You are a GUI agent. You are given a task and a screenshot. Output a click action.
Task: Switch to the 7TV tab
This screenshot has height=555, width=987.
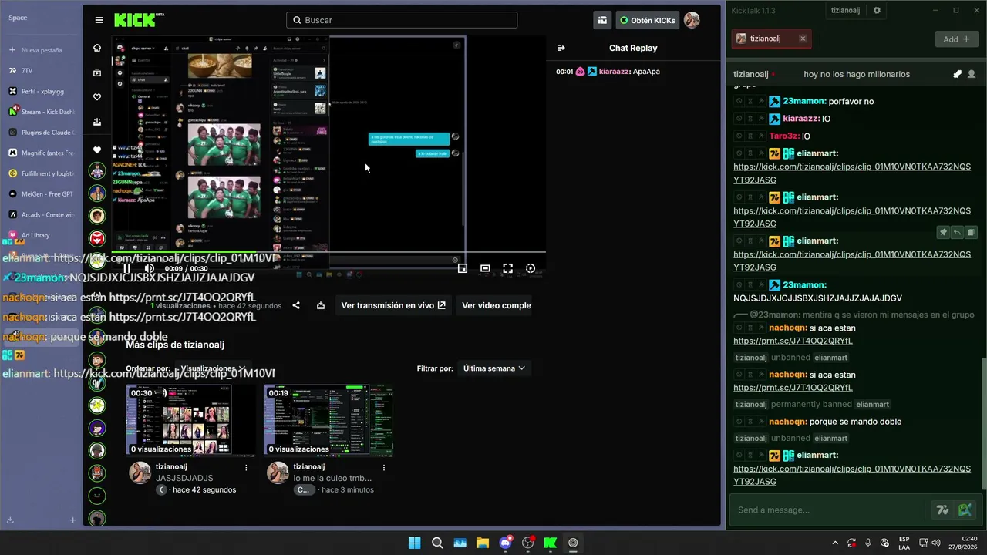(41, 71)
